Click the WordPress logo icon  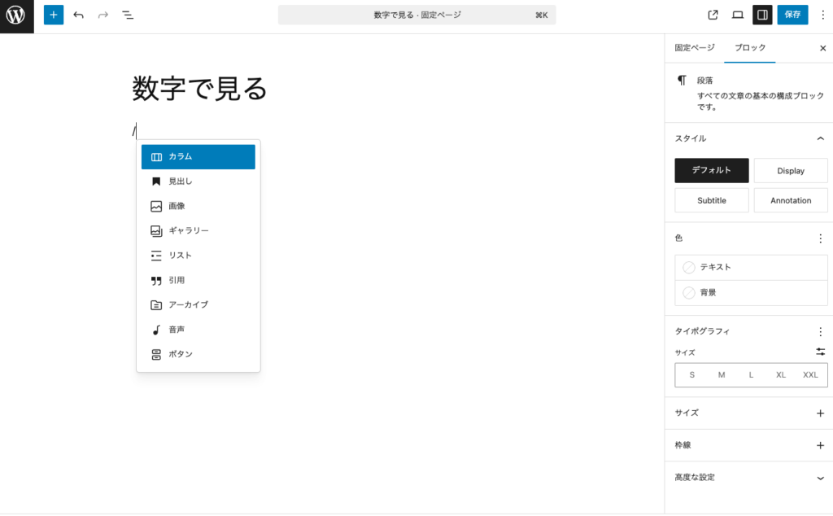pyautogui.click(x=15, y=15)
